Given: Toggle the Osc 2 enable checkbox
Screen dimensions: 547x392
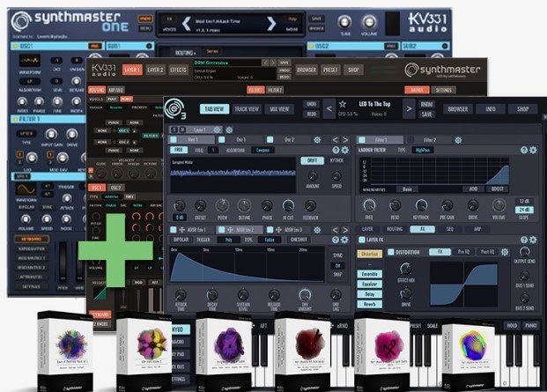Looking at the screenshot, I should [270, 140].
